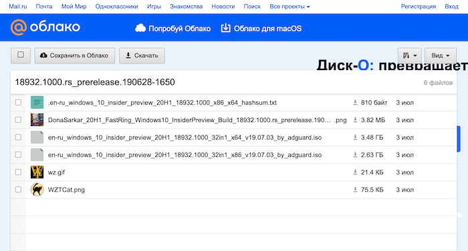Image resolution: width=468 pixels, height=251 pixels.
Task: Open the x86 adguard.iso file name
Action: click(185, 155)
